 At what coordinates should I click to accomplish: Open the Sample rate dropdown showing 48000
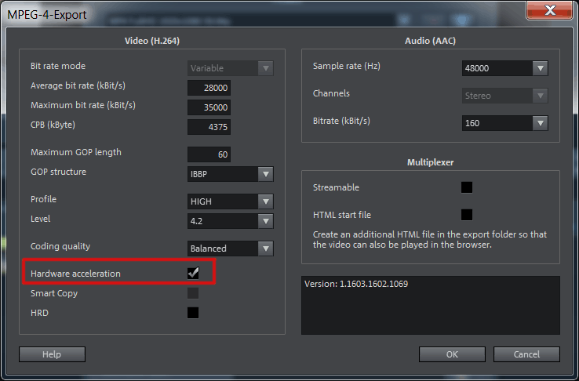click(504, 68)
